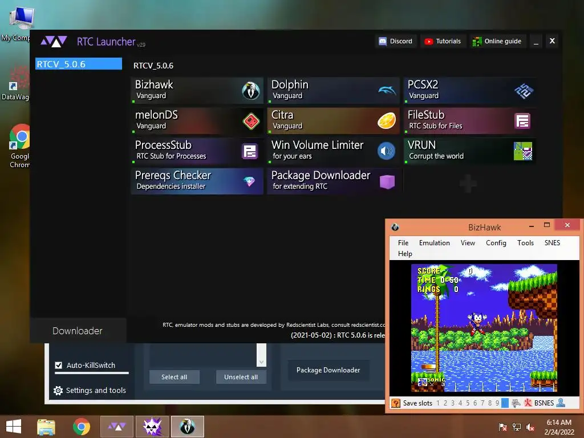
Task: Switch to BizHawk taskbar button
Action: tap(188, 427)
